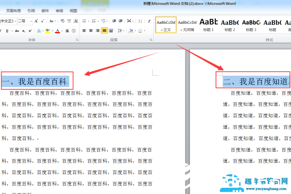Viewport: 291px width, 194px height.
Task: Switch to 视图 tab
Action: (73, 11)
